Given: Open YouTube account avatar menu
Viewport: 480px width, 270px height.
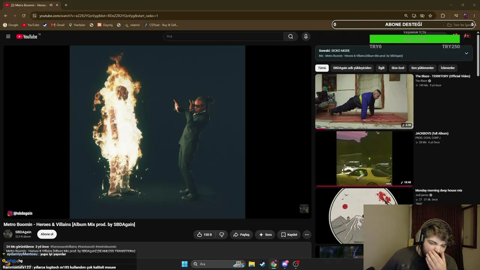Looking at the screenshot, I should (x=467, y=36).
